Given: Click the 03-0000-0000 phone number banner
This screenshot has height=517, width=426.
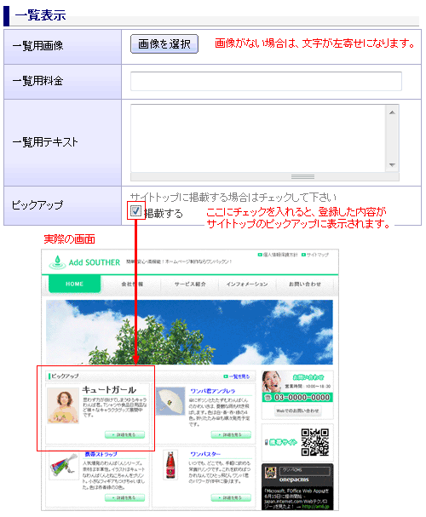Looking at the screenshot, I should pyautogui.click(x=297, y=397).
